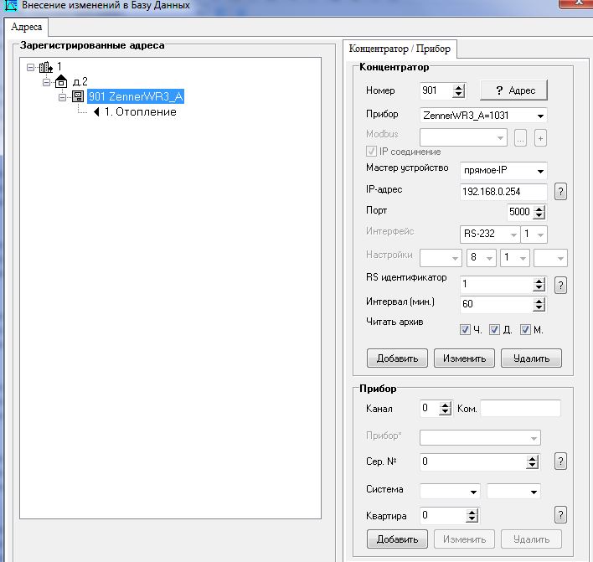Click the help button next to Сер. №

pos(560,461)
